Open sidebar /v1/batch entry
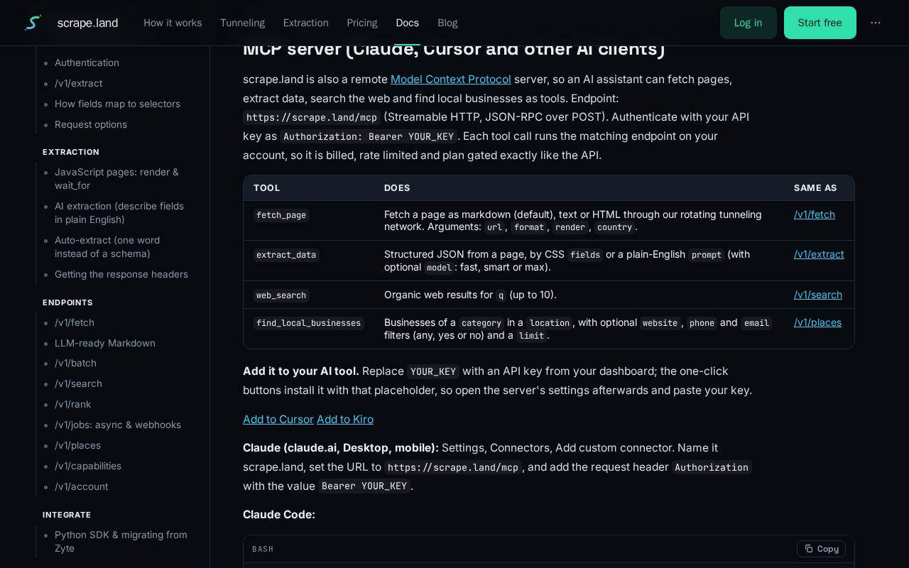Viewport: 909px width, 568px height. [x=75, y=363]
